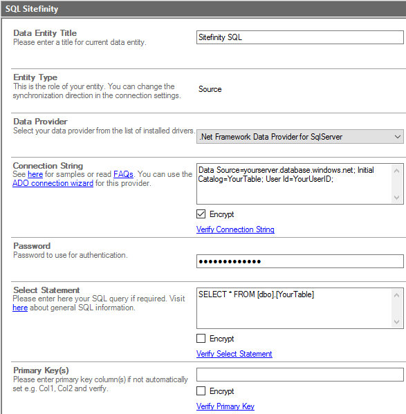Click Select Statement scrollbar down arrow
Viewport: 406px width, 414px height.
pyautogui.click(x=396, y=321)
